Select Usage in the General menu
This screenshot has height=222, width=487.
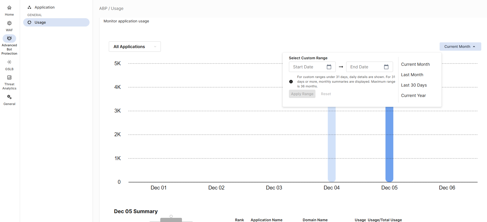point(56,22)
